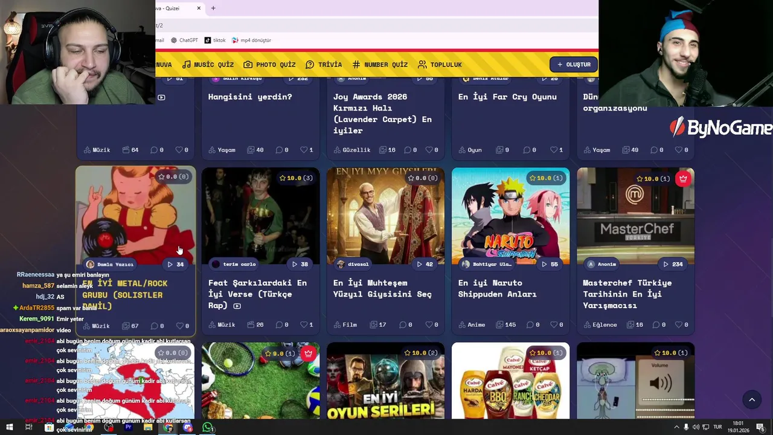The height and width of the screenshot is (435, 773).
Task: Click the Oluştur create button
Action: (574, 65)
